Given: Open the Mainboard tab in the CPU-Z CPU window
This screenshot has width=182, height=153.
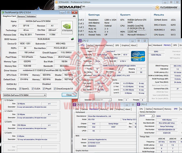Looking at the screenshot, I should [100, 45].
